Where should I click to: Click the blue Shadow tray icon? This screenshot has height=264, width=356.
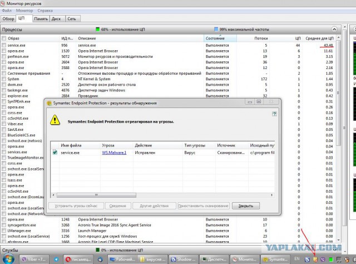307,260
